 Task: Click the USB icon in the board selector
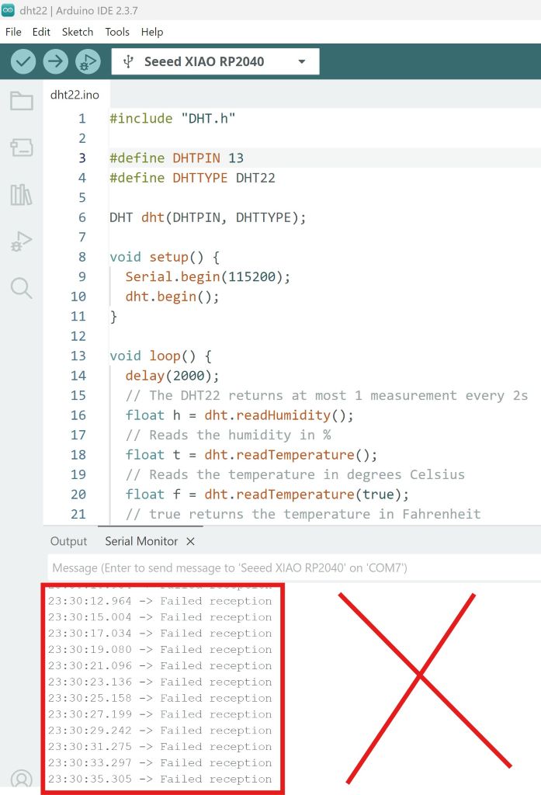click(128, 61)
